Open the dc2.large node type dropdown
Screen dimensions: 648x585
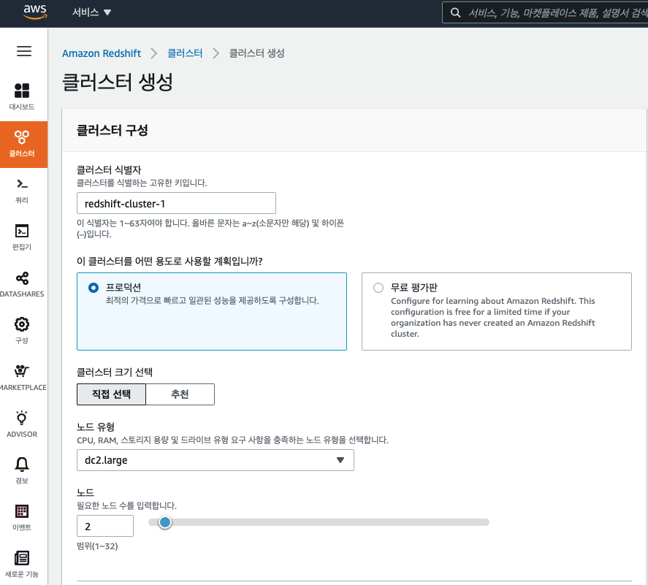pos(216,460)
